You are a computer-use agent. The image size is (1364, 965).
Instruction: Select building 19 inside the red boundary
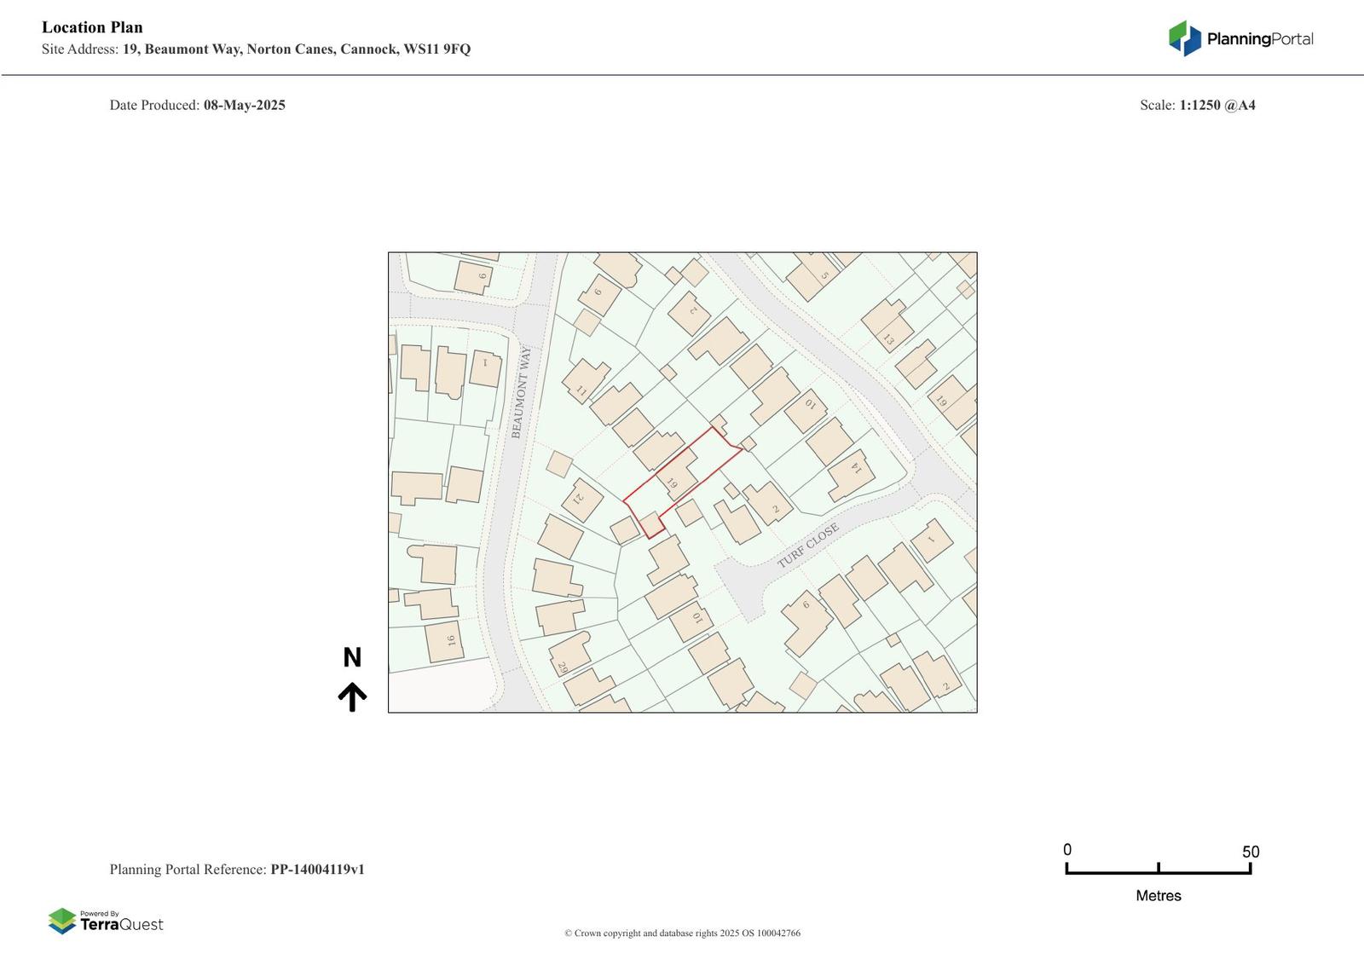(x=673, y=481)
